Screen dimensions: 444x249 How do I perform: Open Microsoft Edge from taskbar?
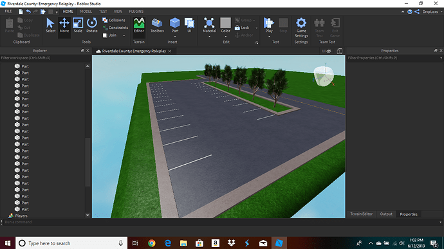168,243
